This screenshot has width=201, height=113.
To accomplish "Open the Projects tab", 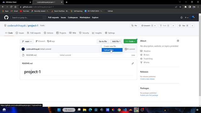I will tap(61, 33).
